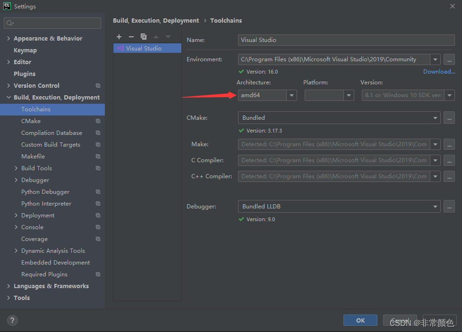Click project-level icon next to Coverage
The image size is (462, 332).
(x=98, y=239)
